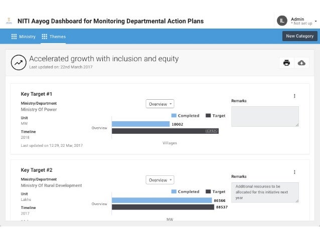The height and width of the screenshot is (240, 320).
Task: Click the Target bar showing 18452
Action: pos(165,131)
